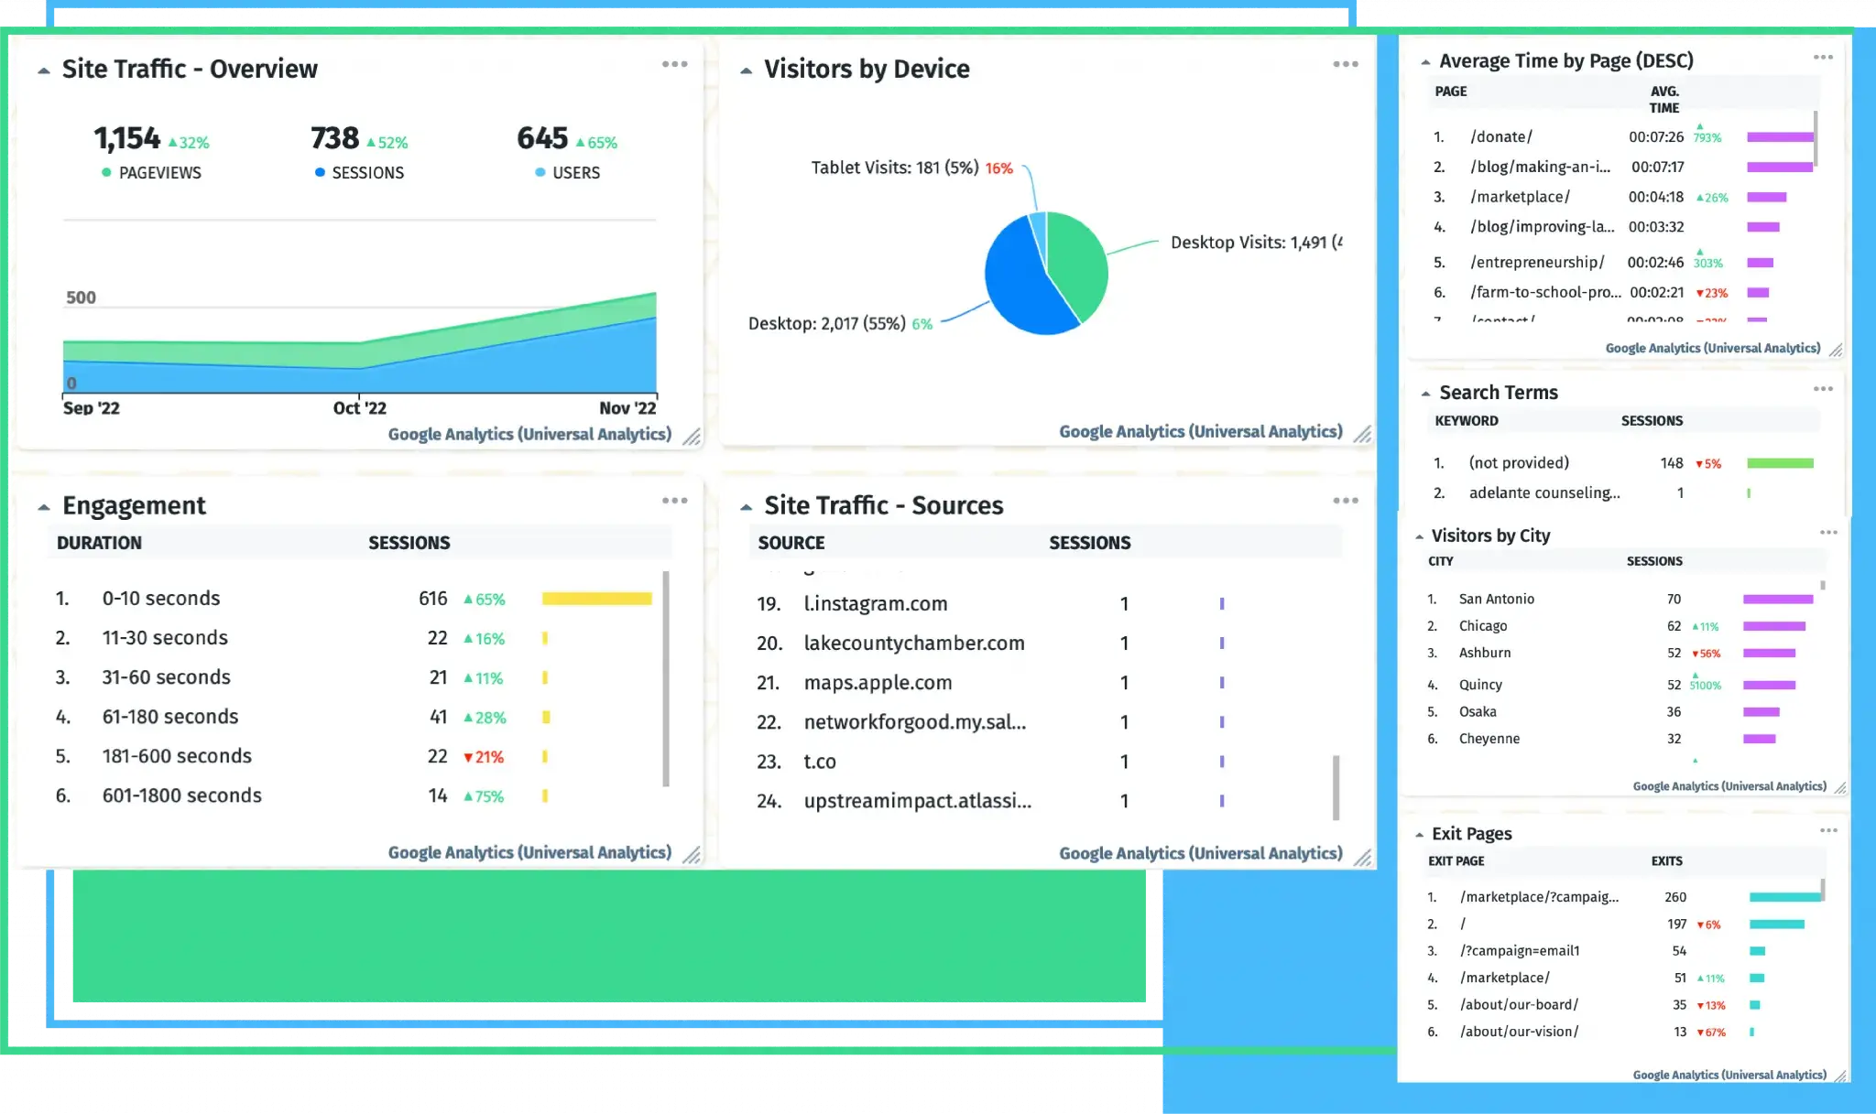Collapse the Visitors by Device widget
This screenshot has height=1114, width=1876.
pos(747,70)
